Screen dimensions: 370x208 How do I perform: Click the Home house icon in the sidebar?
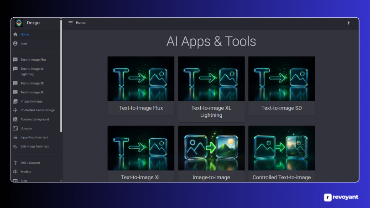(16, 34)
